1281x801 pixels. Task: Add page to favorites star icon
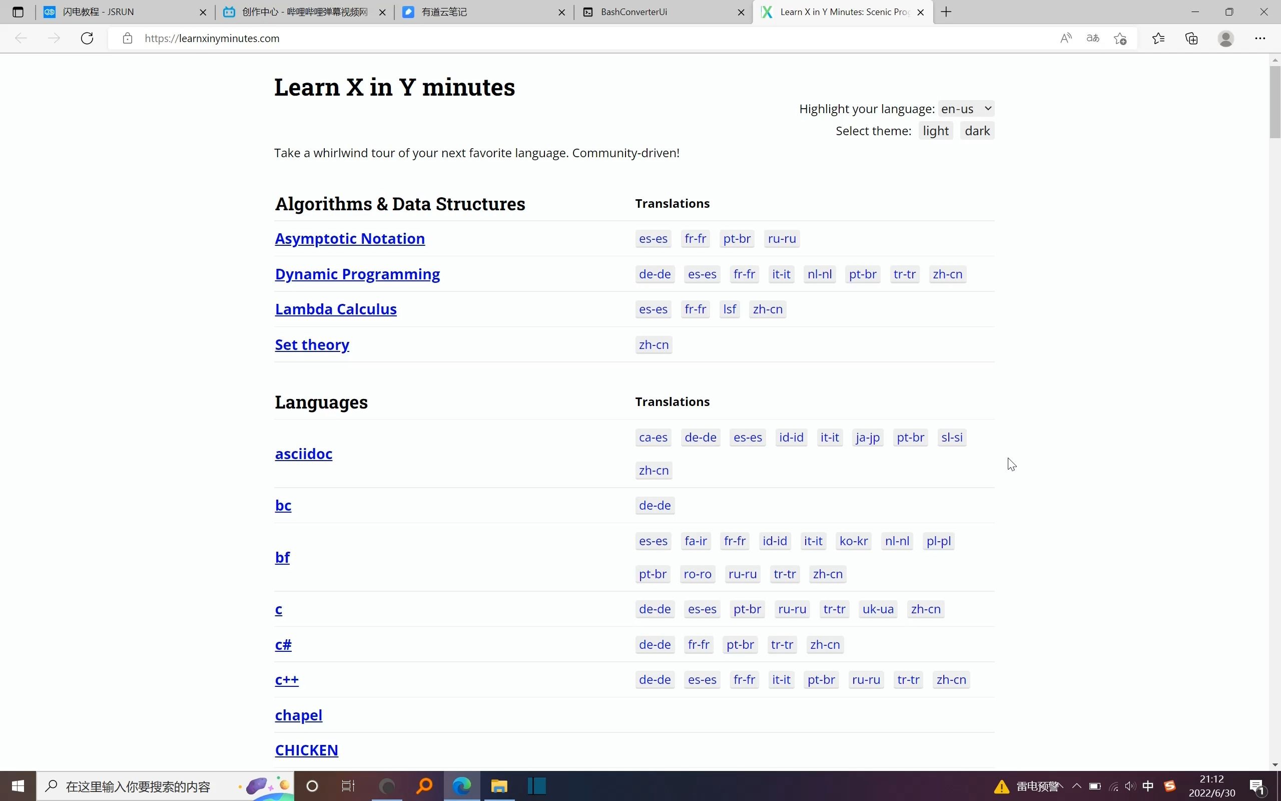pyautogui.click(x=1120, y=38)
